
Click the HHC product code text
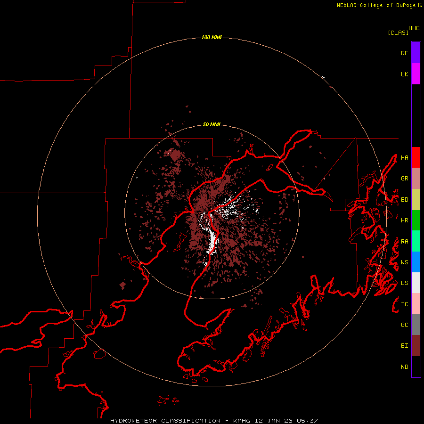[x=414, y=28]
